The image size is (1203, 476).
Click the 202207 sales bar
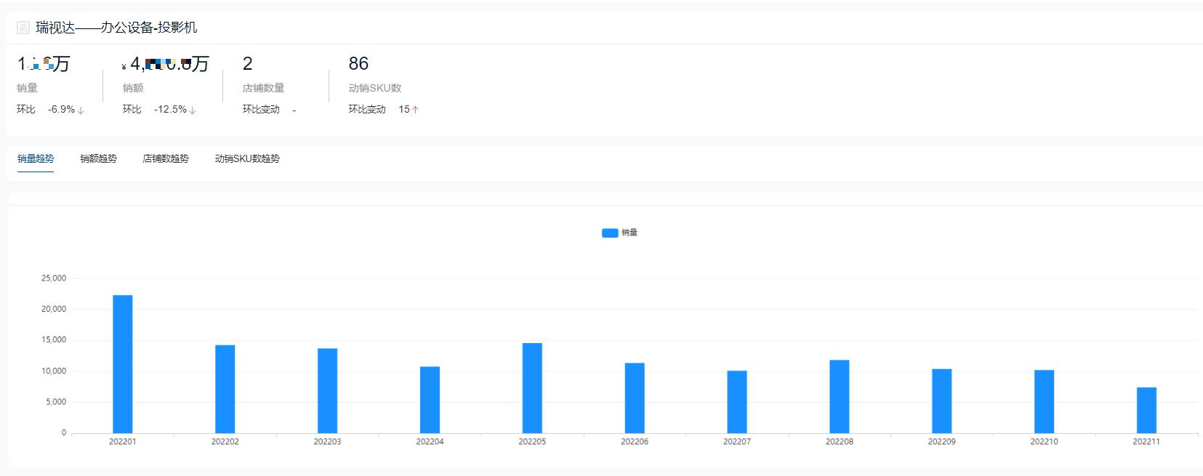737,402
